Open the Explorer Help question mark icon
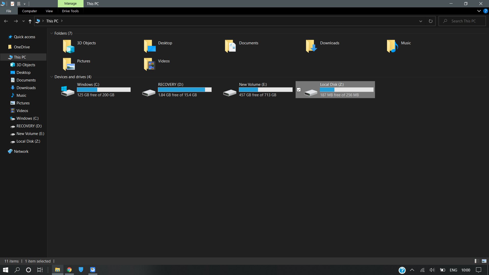The image size is (489, 275). [x=486, y=11]
